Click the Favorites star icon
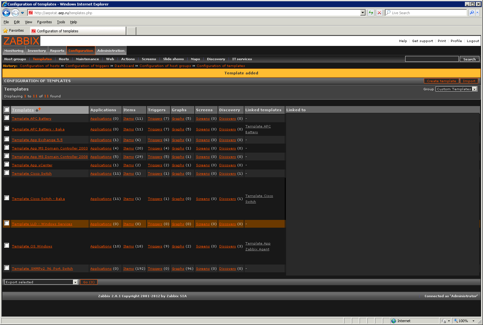Image resolution: width=483 pixels, height=325 pixels. pos(5,31)
